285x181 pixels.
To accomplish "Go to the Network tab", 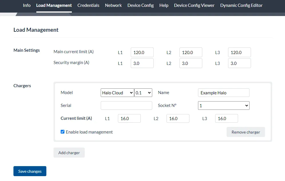I will (x=113, y=5).
